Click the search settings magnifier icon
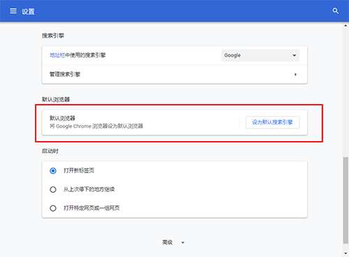The image size is (349, 257). pos(336,11)
